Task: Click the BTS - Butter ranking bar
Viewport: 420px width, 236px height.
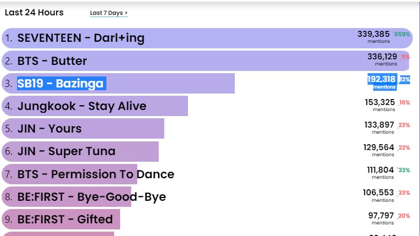Action: [205, 61]
